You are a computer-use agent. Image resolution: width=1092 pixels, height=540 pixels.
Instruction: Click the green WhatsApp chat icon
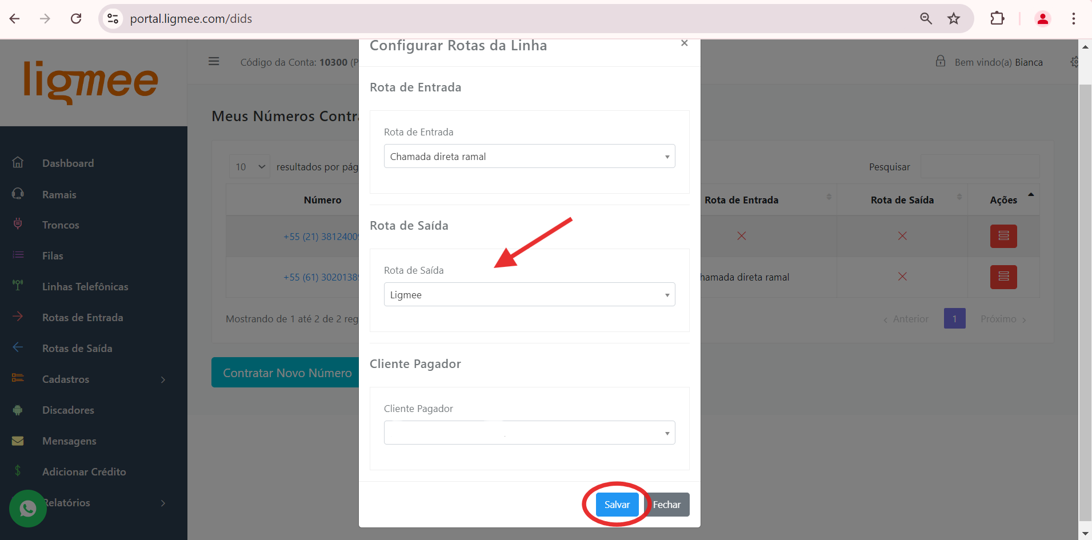pos(27,509)
